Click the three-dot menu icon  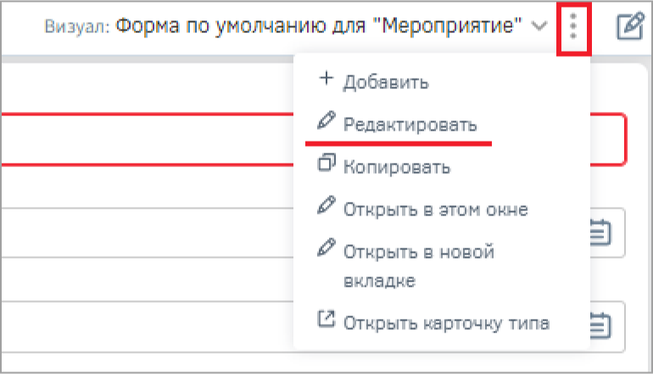(x=574, y=29)
